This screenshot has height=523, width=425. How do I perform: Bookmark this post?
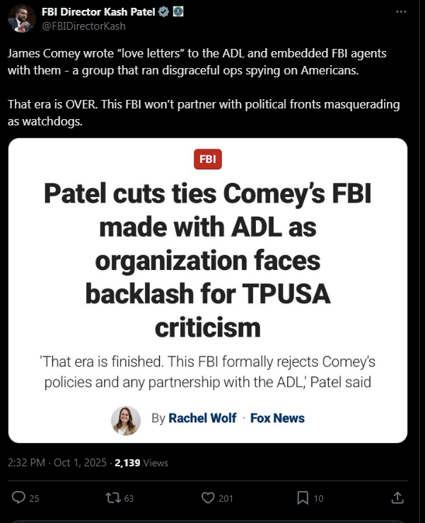click(303, 498)
